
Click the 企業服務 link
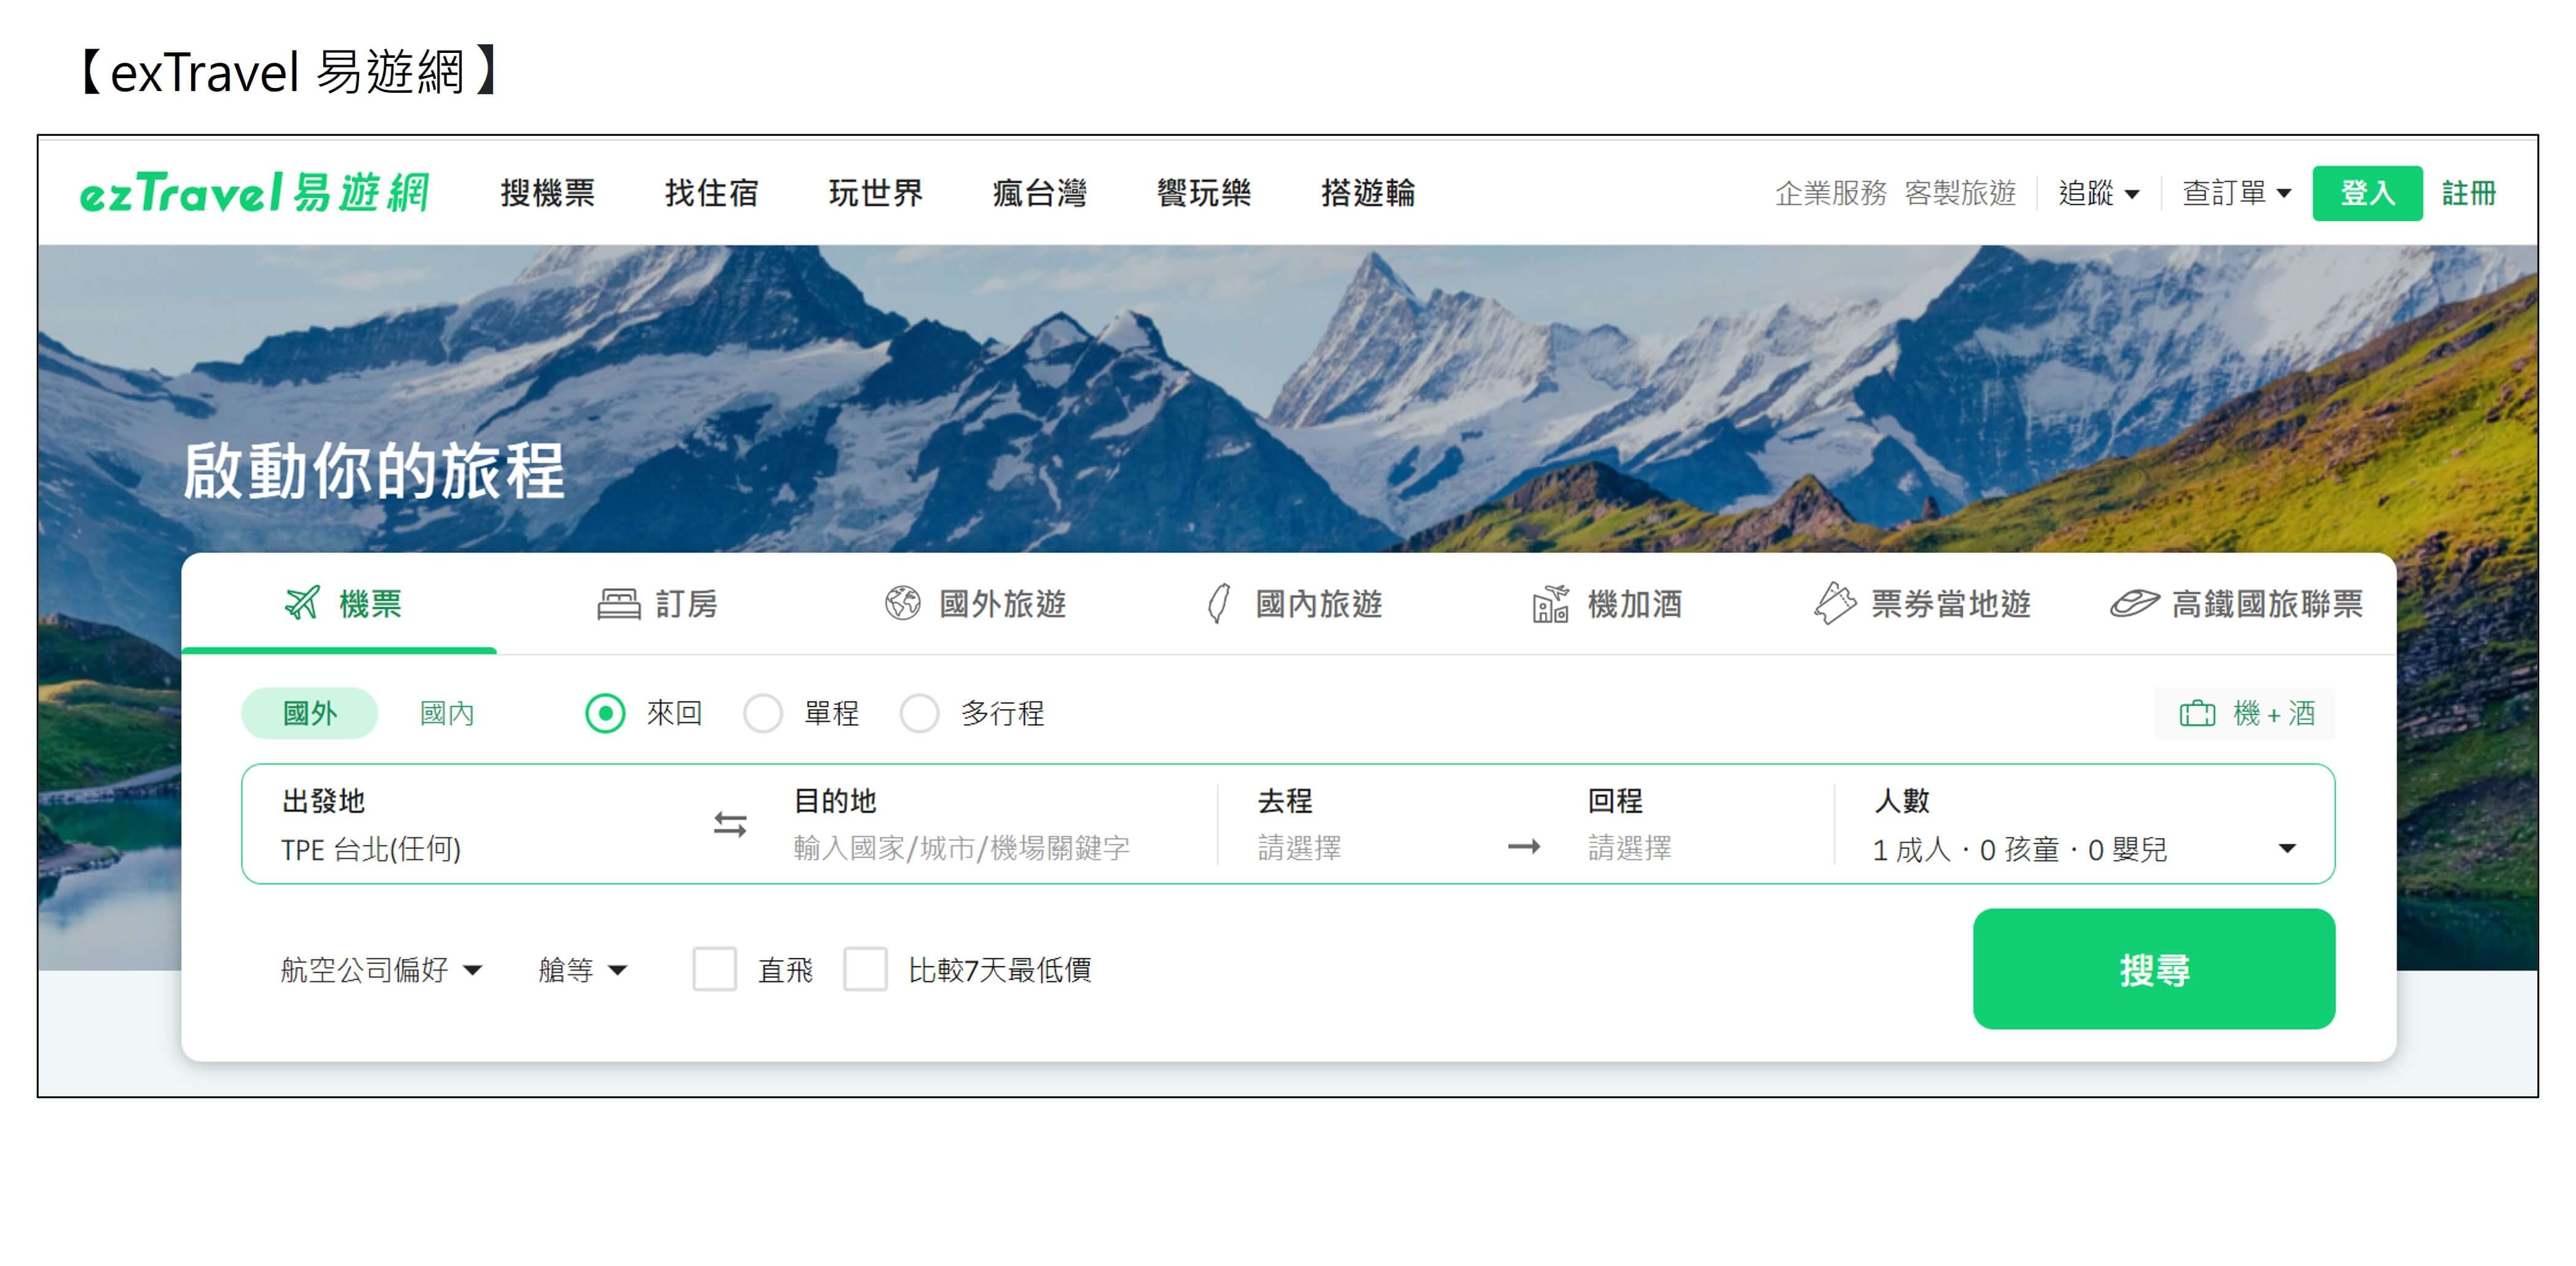(1830, 192)
